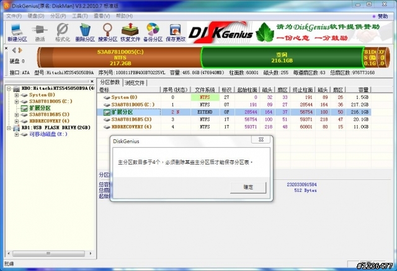Select the orange S3A8781D005(C:) partition bar
This screenshot has width=397, height=271.
coord(120,58)
